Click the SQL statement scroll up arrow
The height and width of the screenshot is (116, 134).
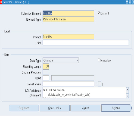pos(127,89)
